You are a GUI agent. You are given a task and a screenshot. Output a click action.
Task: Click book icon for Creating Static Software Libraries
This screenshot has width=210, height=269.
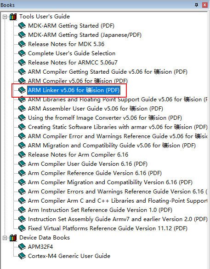(22, 127)
